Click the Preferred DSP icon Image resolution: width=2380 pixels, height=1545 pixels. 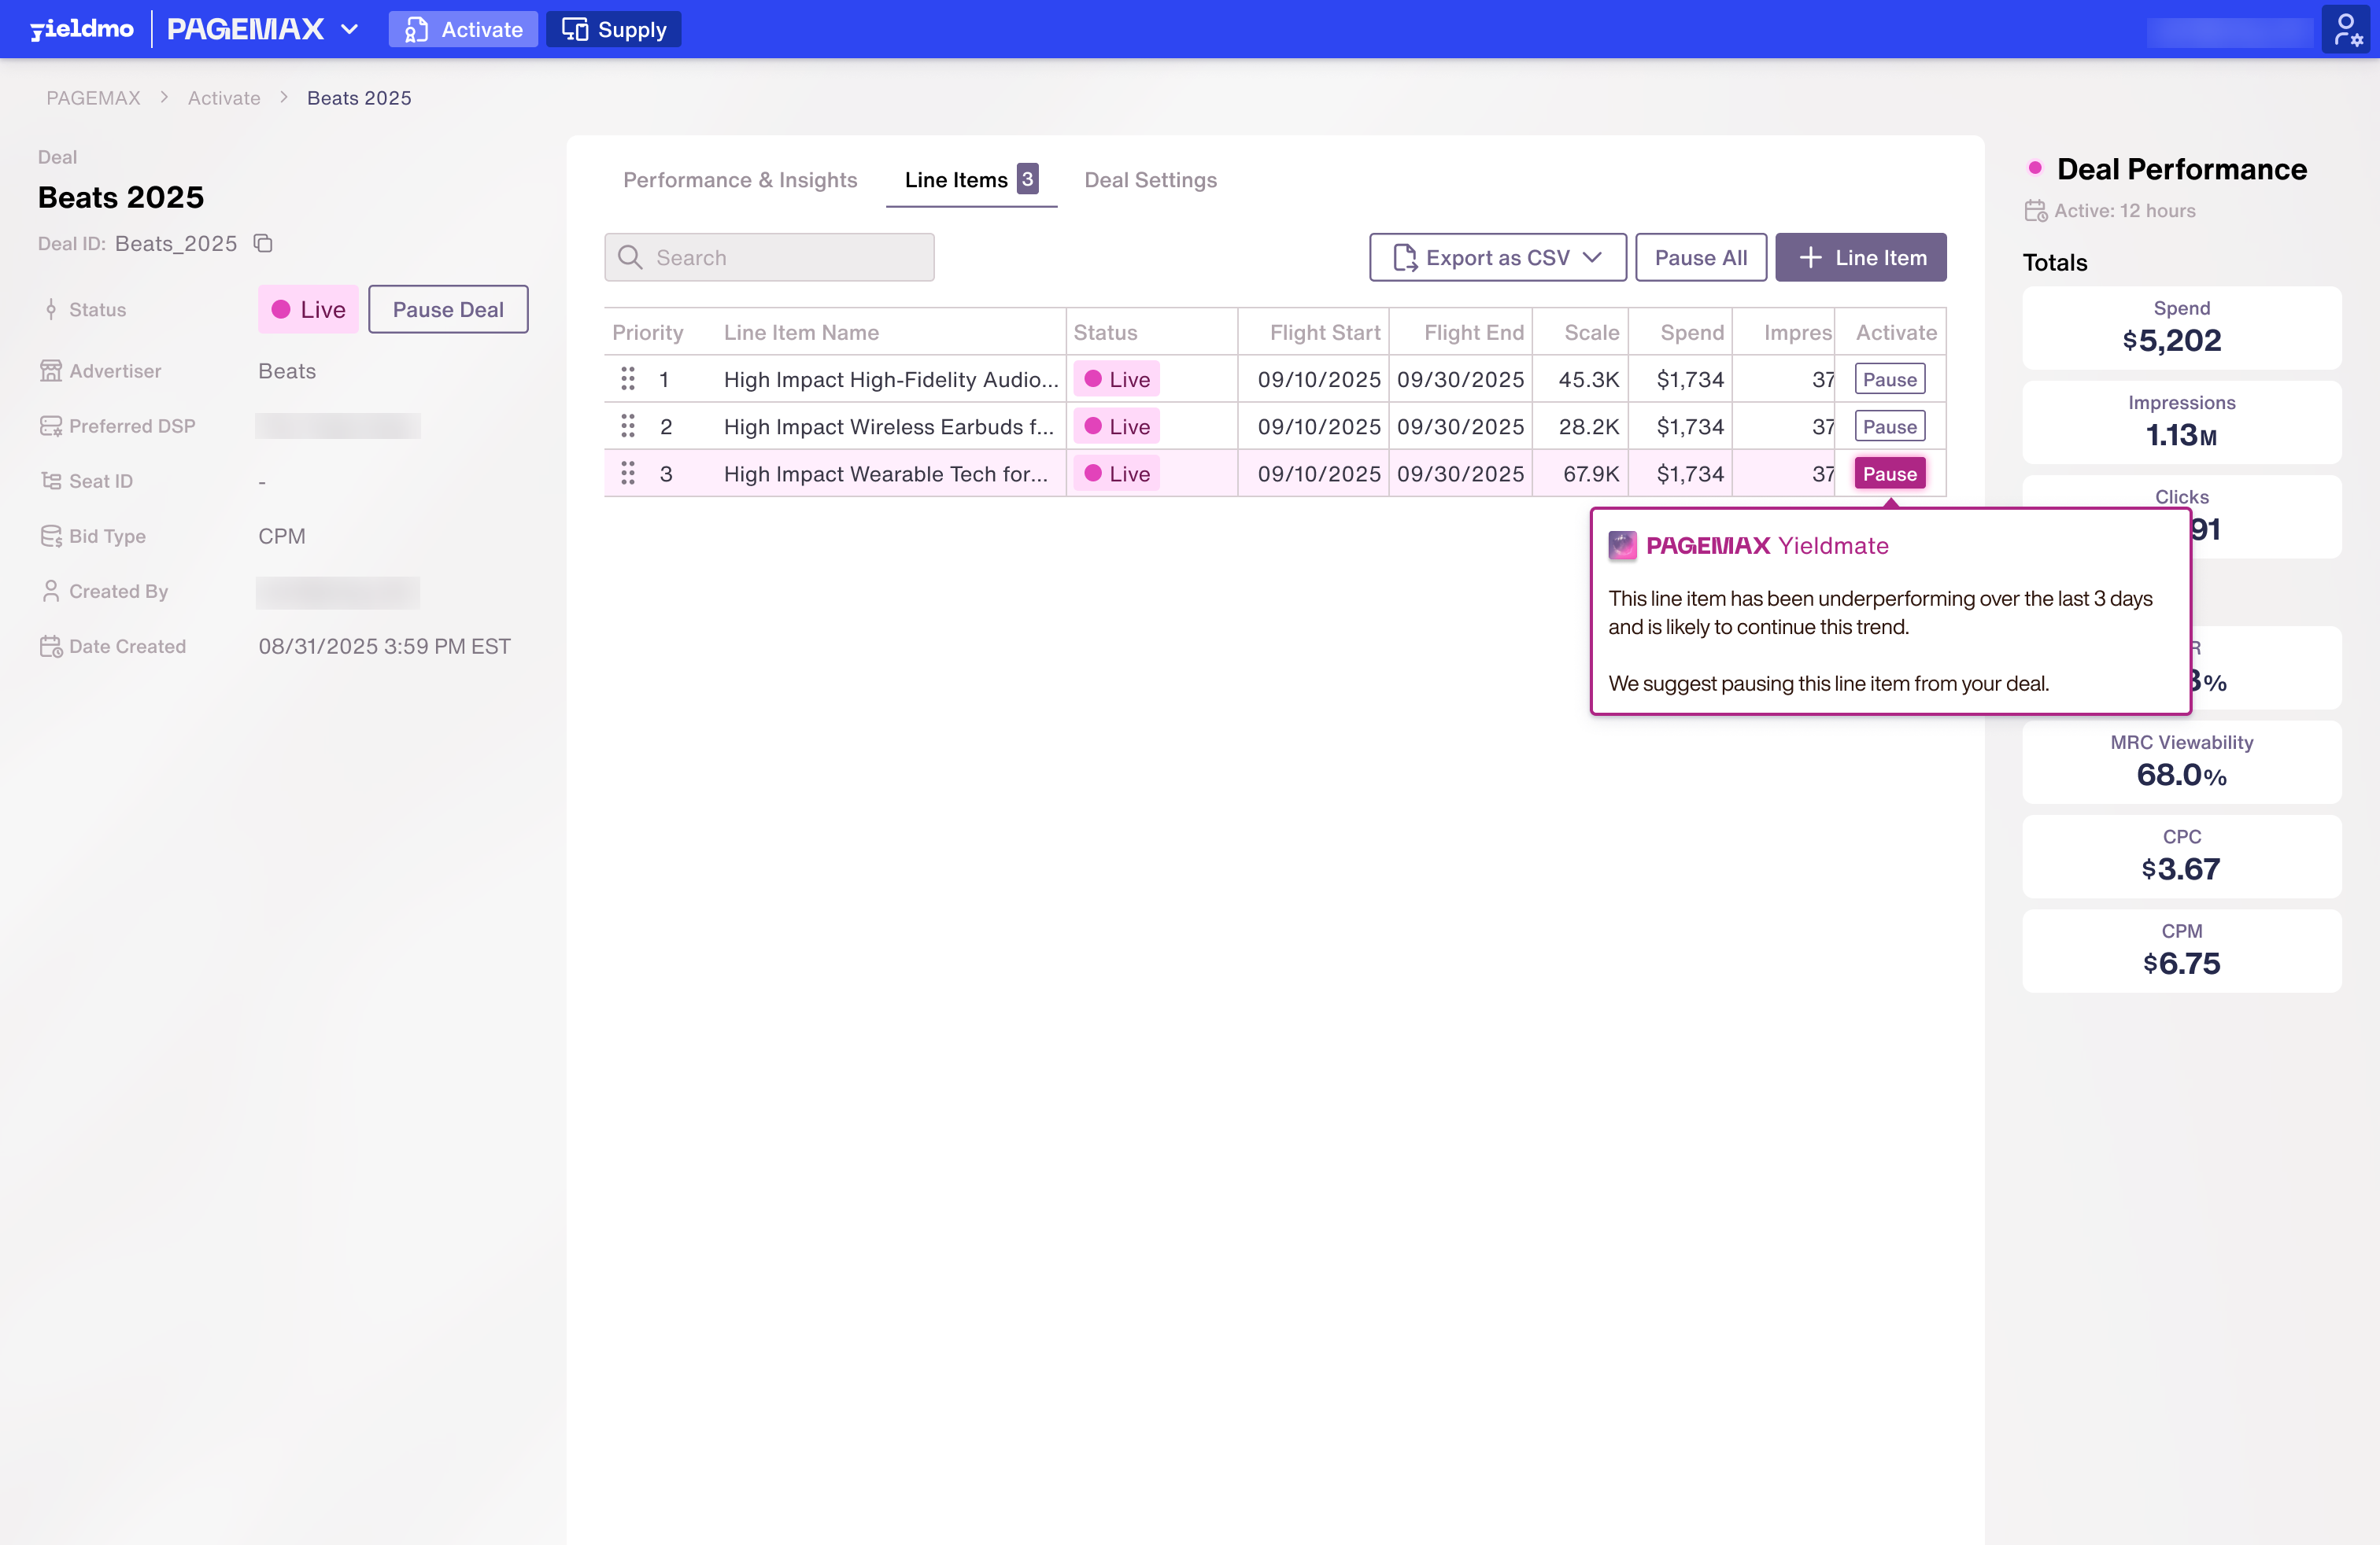(x=50, y=426)
